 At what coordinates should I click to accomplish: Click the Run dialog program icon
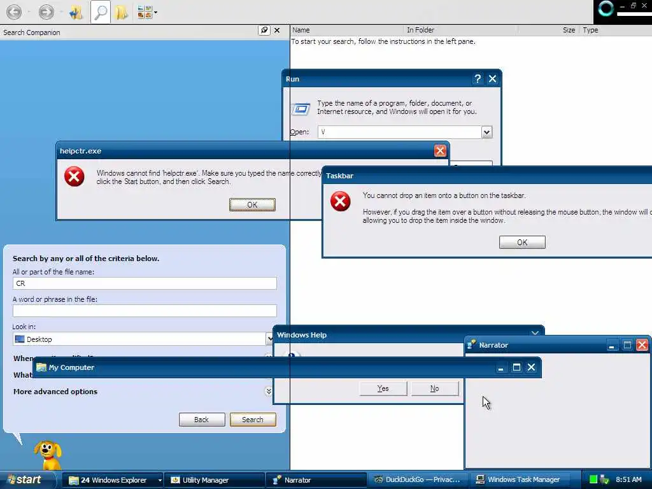coord(301,110)
